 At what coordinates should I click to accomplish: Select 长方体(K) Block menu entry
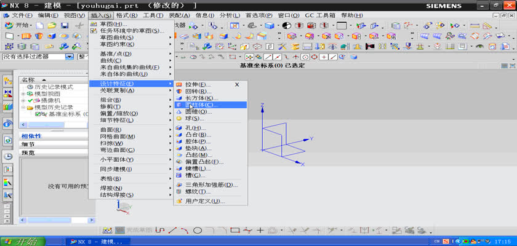pyautogui.click(x=210, y=98)
